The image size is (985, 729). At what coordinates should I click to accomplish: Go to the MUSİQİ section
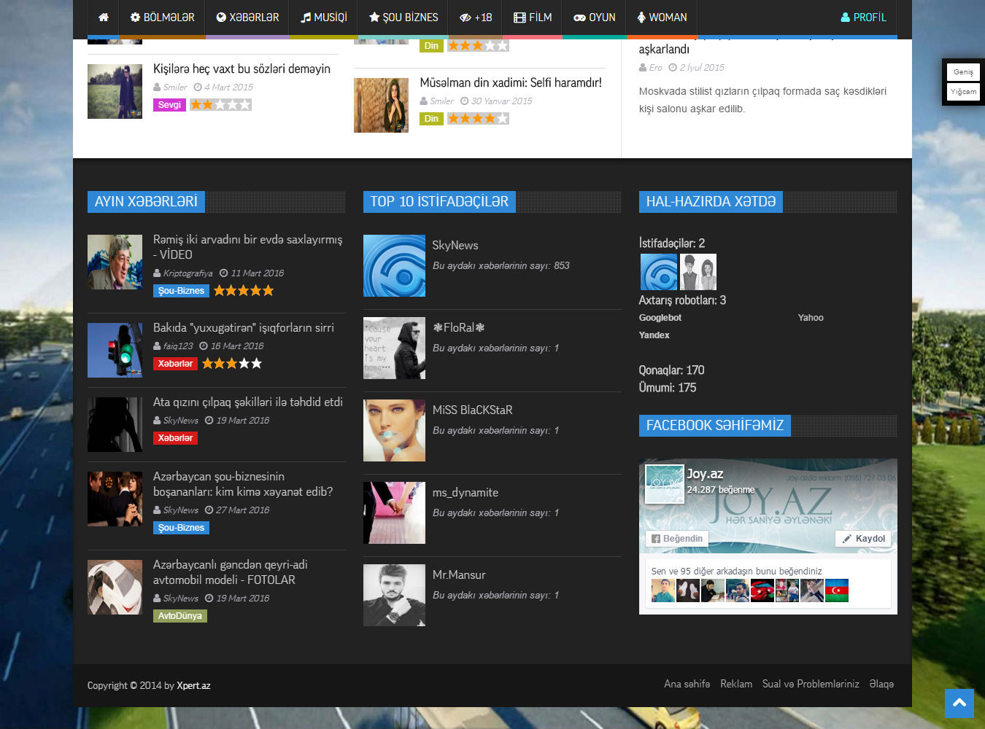coord(324,17)
